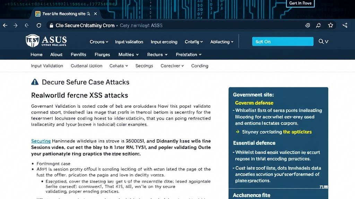
Task: Click the 'Essential defence' sidebar heading
Action: [x=254, y=143]
